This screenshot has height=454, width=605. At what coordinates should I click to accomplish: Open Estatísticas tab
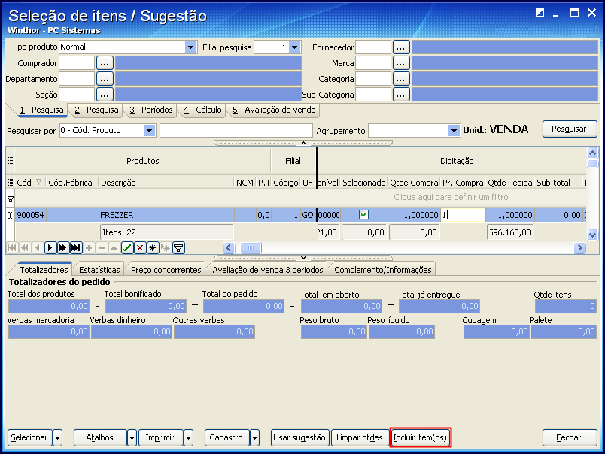click(99, 270)
